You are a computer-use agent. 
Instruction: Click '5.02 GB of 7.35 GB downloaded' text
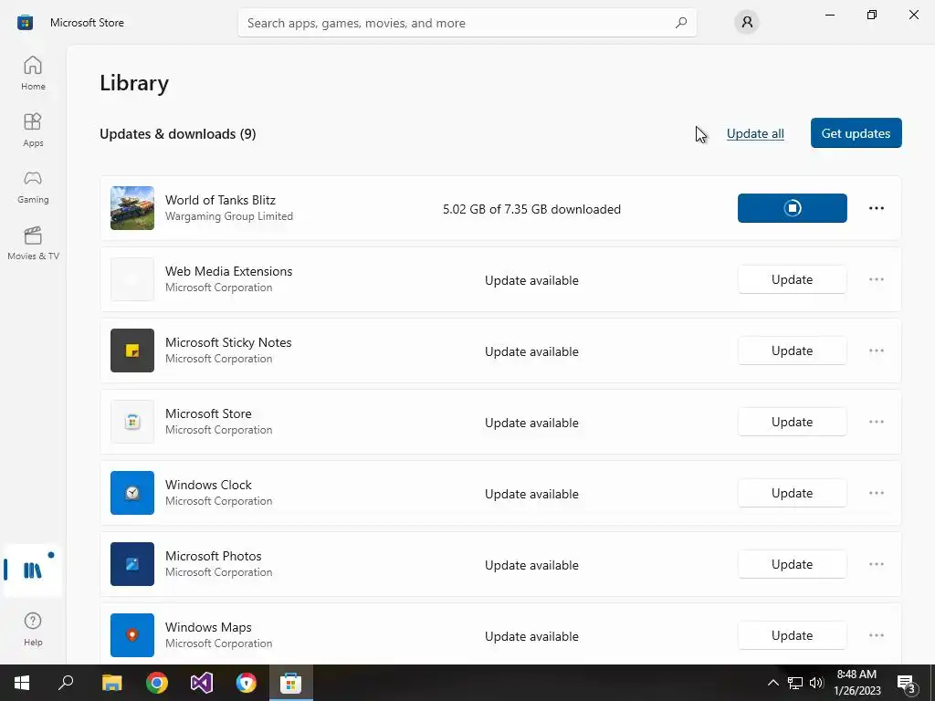pyautogui.click(x=531, y=209)
